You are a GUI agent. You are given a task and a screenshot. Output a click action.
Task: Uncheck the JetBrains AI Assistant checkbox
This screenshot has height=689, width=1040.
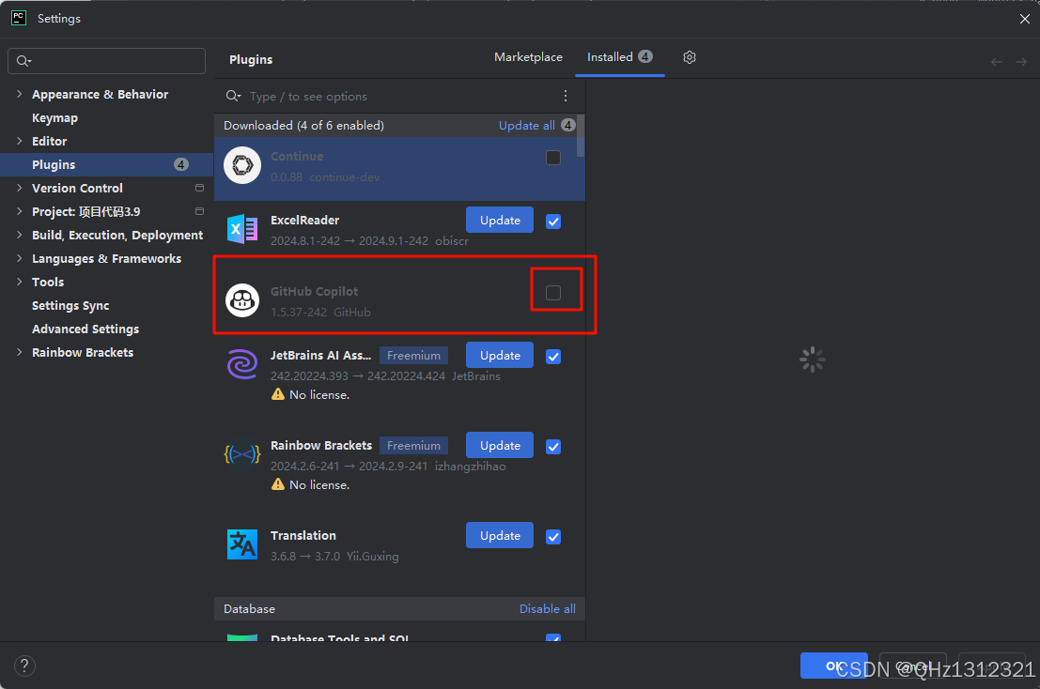pos(553,357)
